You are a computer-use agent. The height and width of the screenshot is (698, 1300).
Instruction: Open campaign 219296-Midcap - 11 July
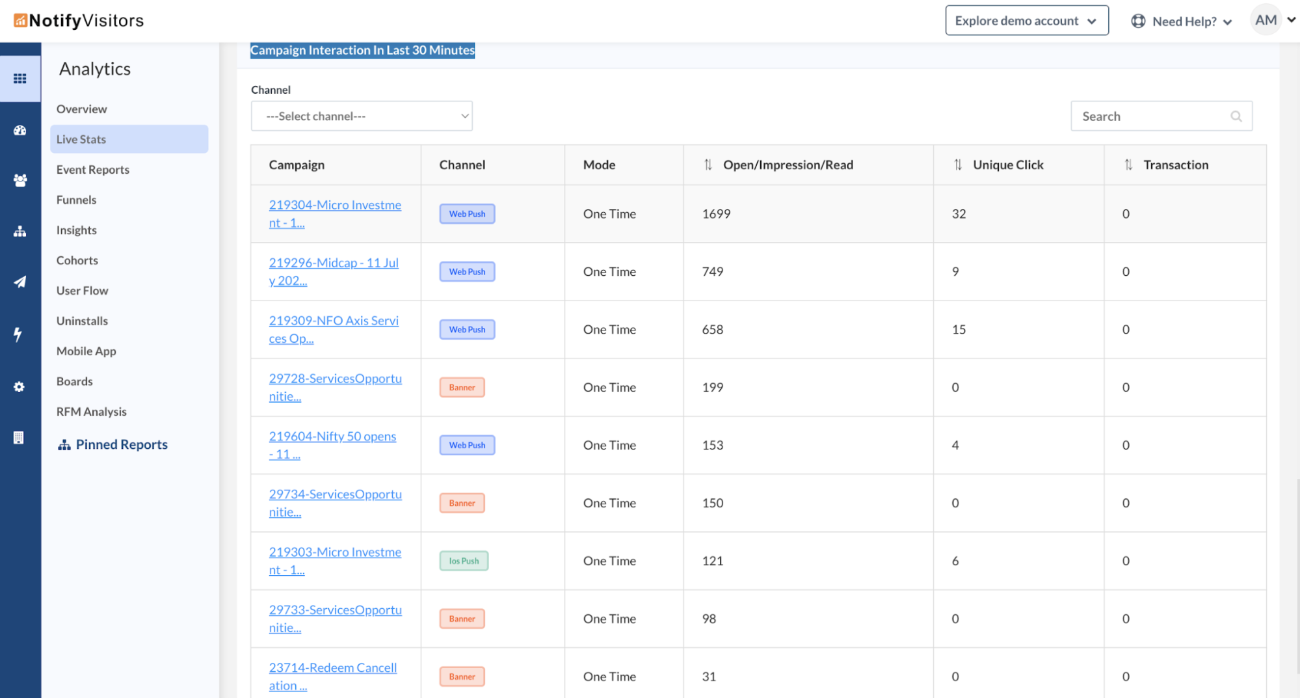(x=334, y=272)
